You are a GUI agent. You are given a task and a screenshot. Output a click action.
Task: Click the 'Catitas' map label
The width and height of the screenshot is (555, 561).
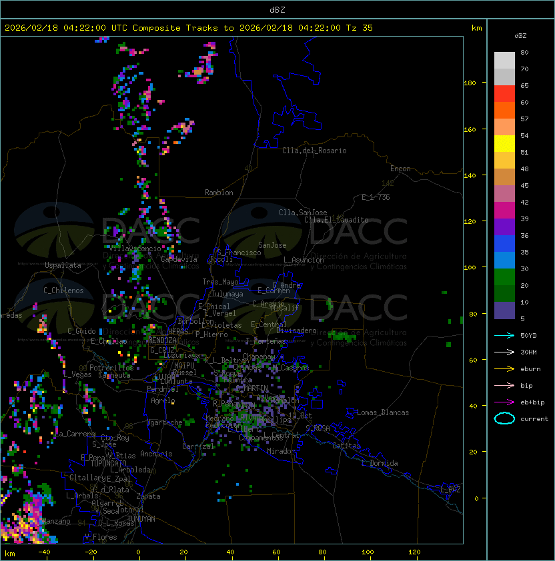(x=346, y=446)
